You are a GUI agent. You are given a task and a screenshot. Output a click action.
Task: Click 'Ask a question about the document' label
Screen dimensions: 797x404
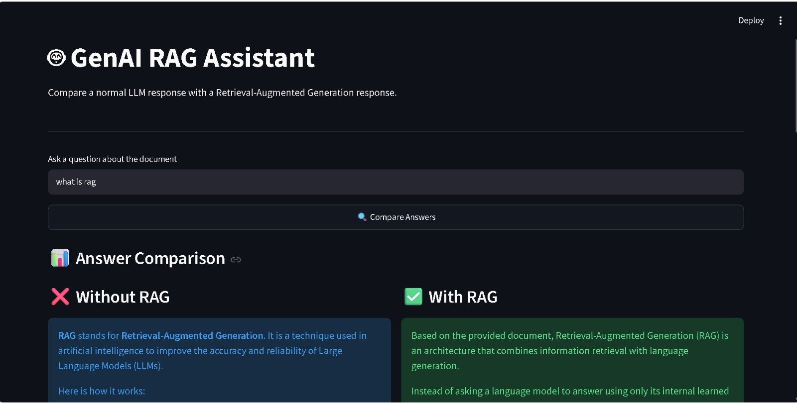[113, 159]
